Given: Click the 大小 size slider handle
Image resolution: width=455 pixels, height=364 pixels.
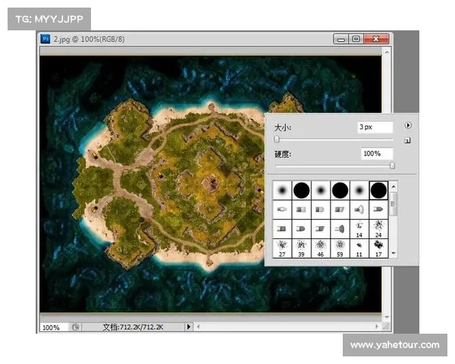Looking at the screenshot, I should (x=277, y=140).
